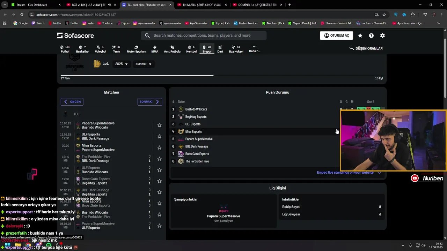This screenshot has width=447, height=251.
Task: Favorite the Papara SuperMassive vs Bushido Wildcats match
Action: [x=159, y=125]
